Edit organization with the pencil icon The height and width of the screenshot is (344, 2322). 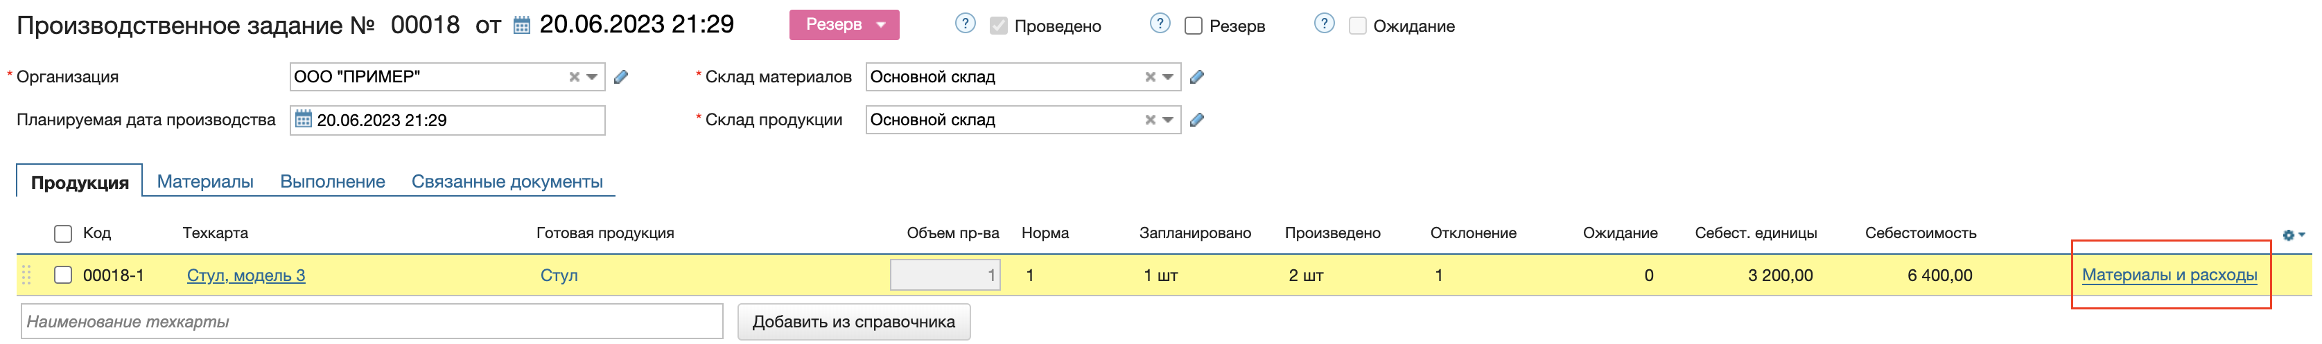(x=621, y=78)
